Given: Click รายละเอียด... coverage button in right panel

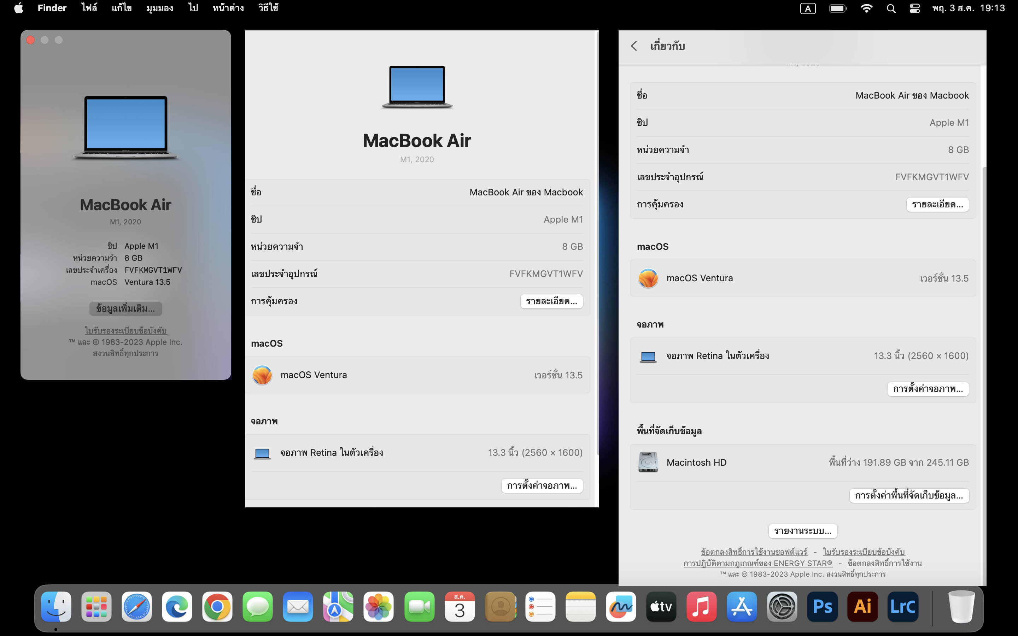Looking at the screenshot, I should [x=937, y=205].
